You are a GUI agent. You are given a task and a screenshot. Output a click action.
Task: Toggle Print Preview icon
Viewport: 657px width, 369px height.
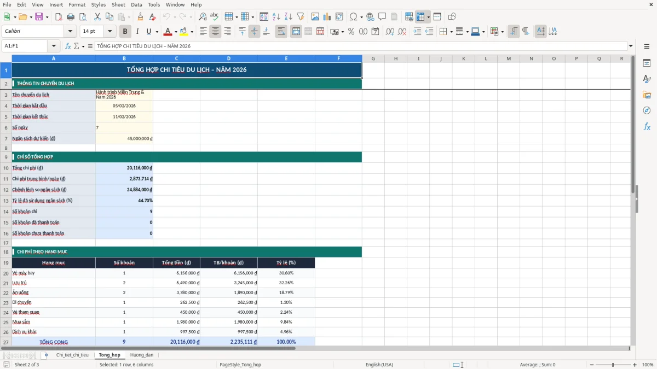(x=82, y=17)
